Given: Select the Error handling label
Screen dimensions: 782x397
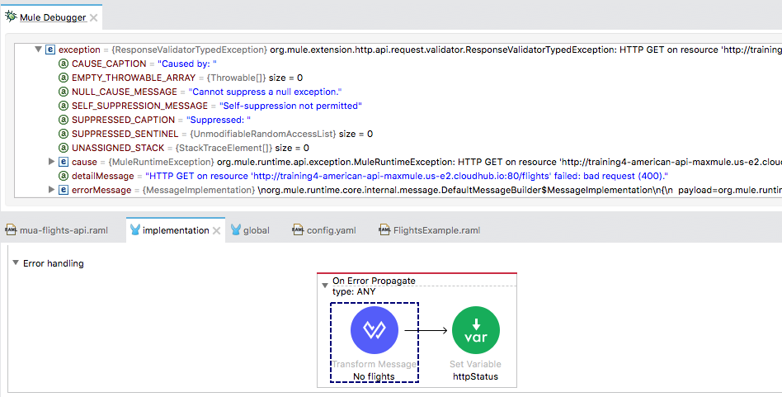Looking at the screenshot, I should point(54,263).
